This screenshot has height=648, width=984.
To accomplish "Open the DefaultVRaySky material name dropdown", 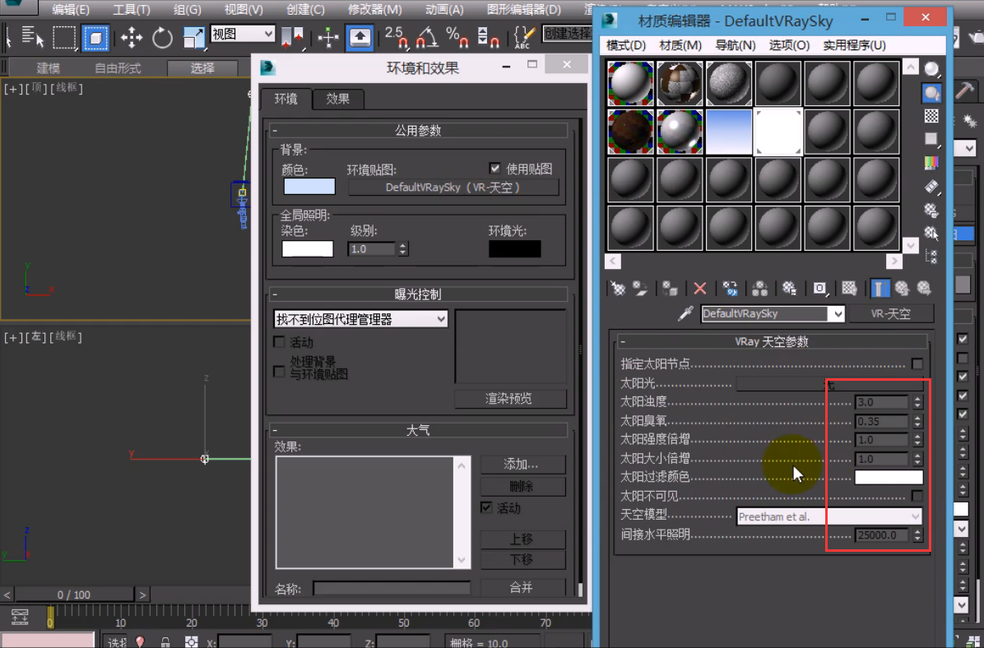I will (838, 313).
